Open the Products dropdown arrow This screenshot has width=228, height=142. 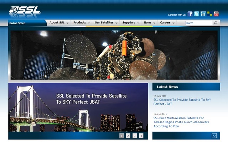tap(89, 23)
